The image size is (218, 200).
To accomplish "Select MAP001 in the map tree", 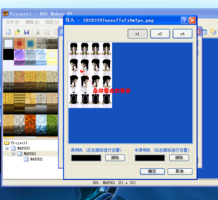I will (x=30, y=154).
